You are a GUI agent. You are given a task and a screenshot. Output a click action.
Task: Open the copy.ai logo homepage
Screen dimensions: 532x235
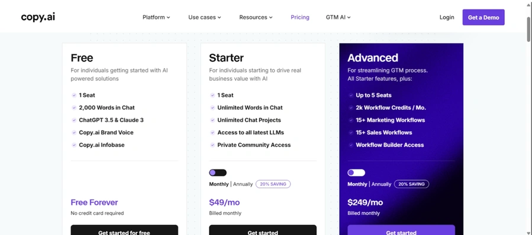click(38, 17)
